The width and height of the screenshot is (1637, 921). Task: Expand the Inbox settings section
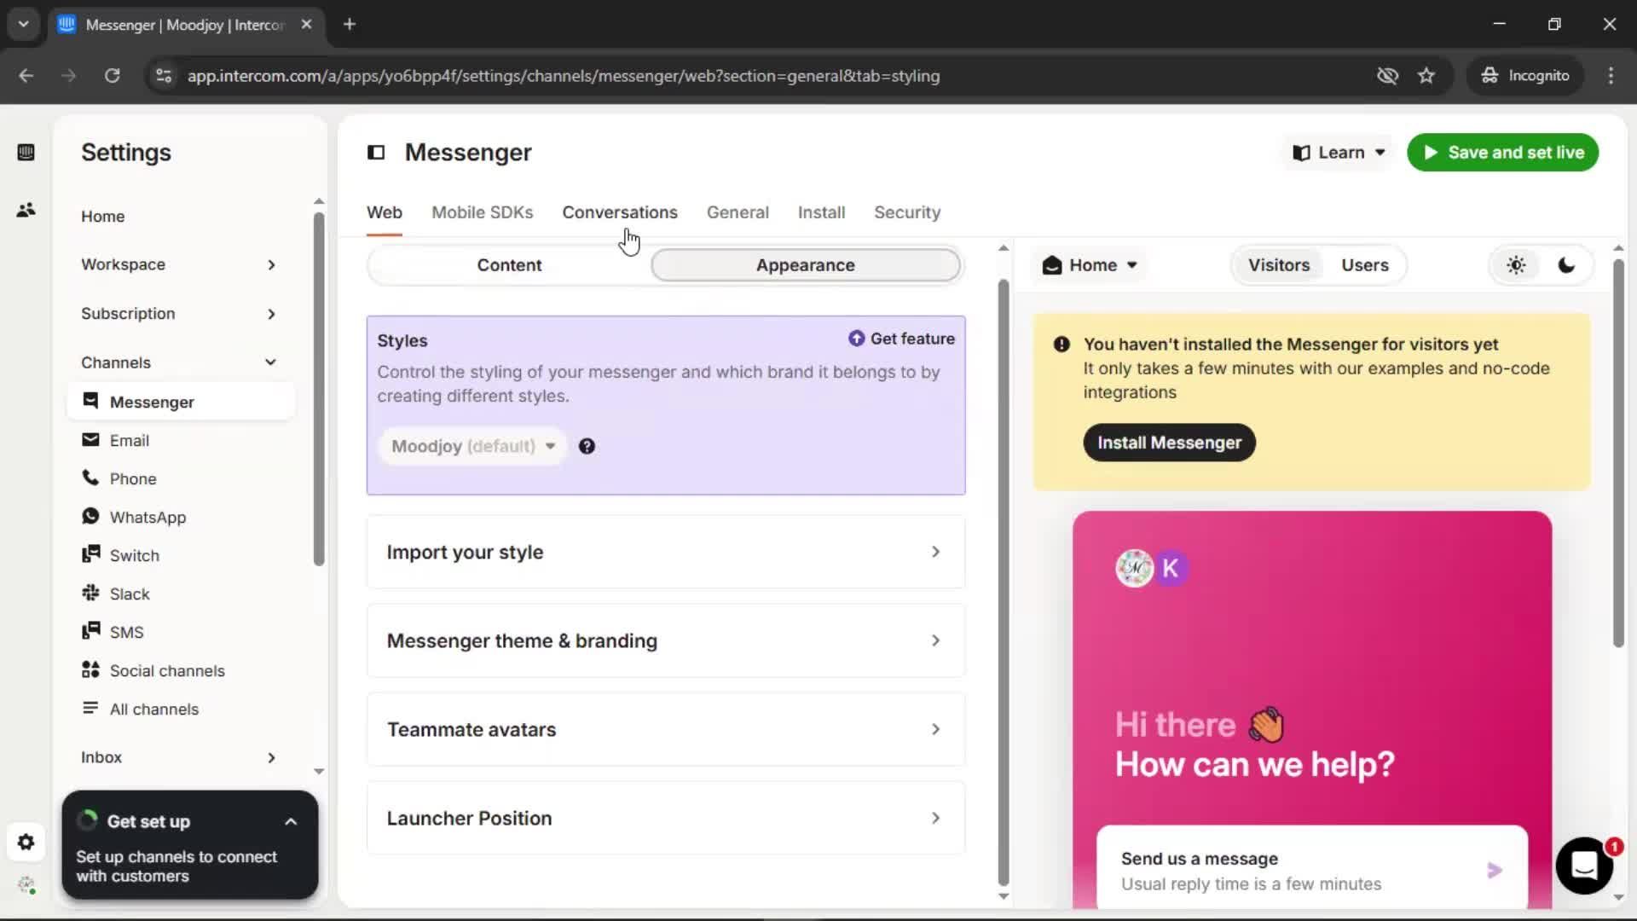(179, 757)
